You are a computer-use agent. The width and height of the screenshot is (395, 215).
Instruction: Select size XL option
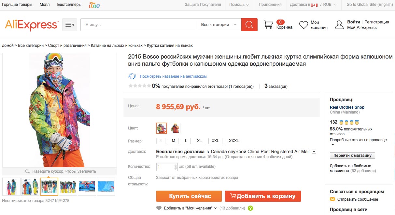pos(199,141)
